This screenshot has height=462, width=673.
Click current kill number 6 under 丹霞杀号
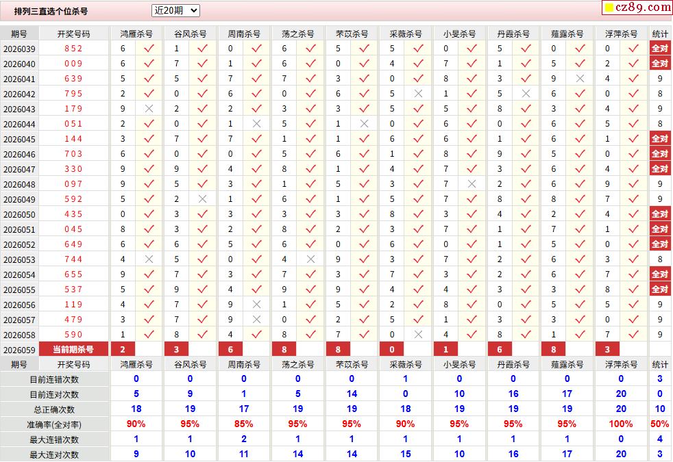pos(500,349)
